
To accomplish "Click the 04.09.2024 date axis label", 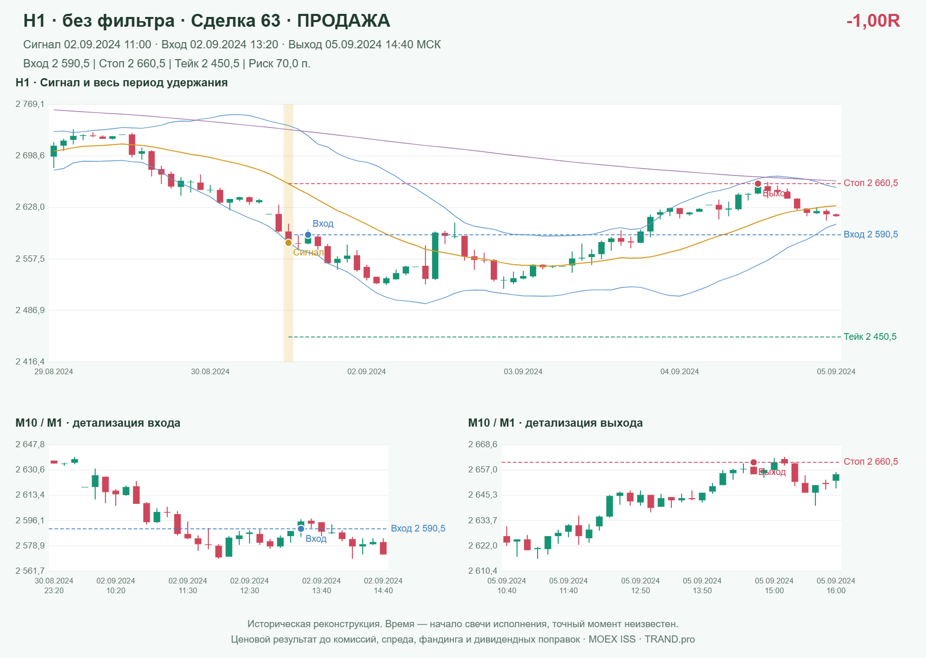I will [x=680, y=372].
